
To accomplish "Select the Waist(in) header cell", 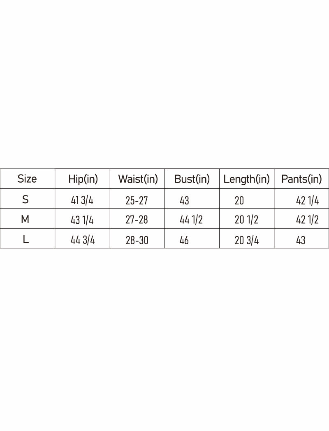I will (x=138, y=179).
